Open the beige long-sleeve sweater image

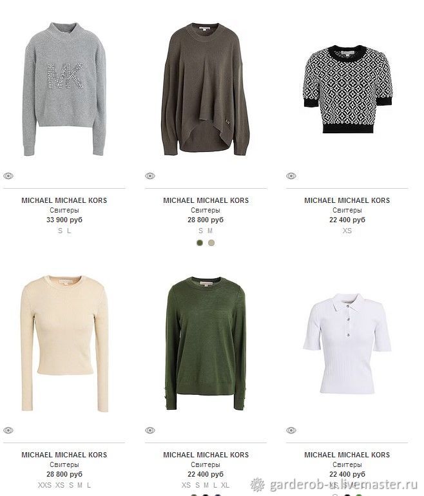(x=64, y=343)
